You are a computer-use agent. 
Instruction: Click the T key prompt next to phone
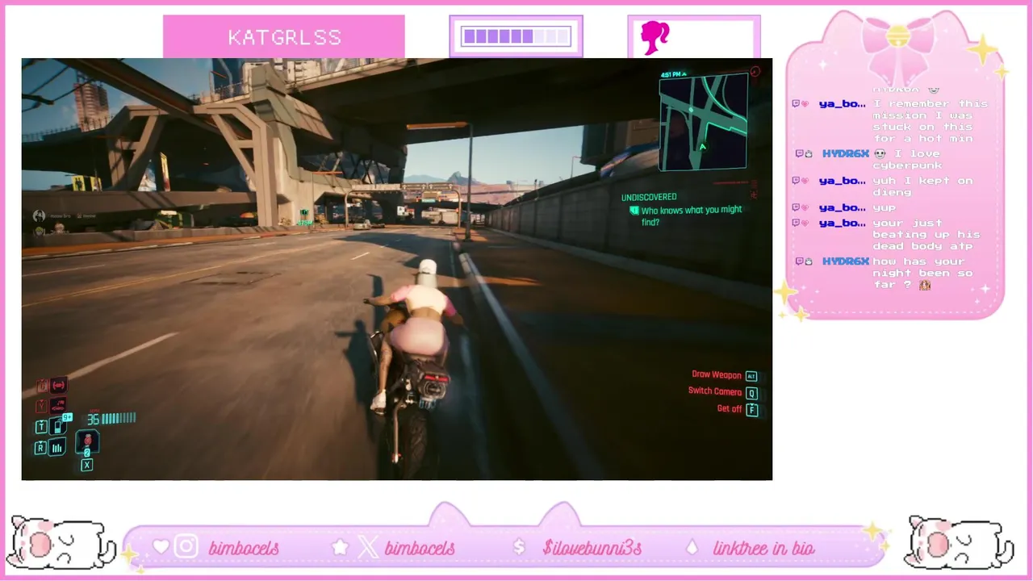click(41, 427)
